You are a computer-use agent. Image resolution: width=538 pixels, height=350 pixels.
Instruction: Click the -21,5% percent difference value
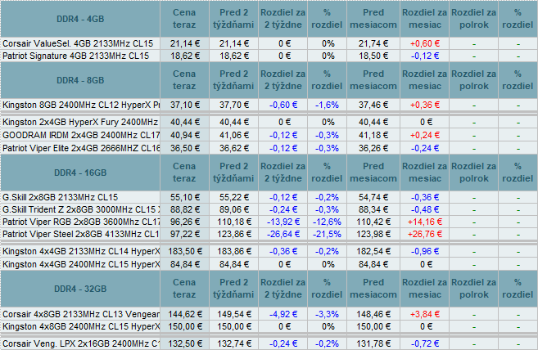click(x=327, y=234)
